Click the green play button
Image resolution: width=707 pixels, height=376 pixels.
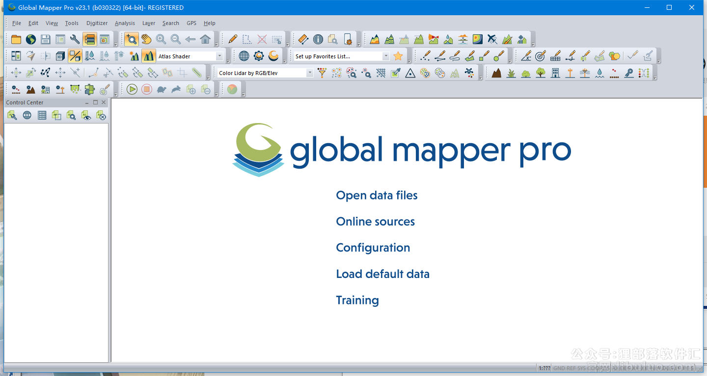[x=132, y=89]
